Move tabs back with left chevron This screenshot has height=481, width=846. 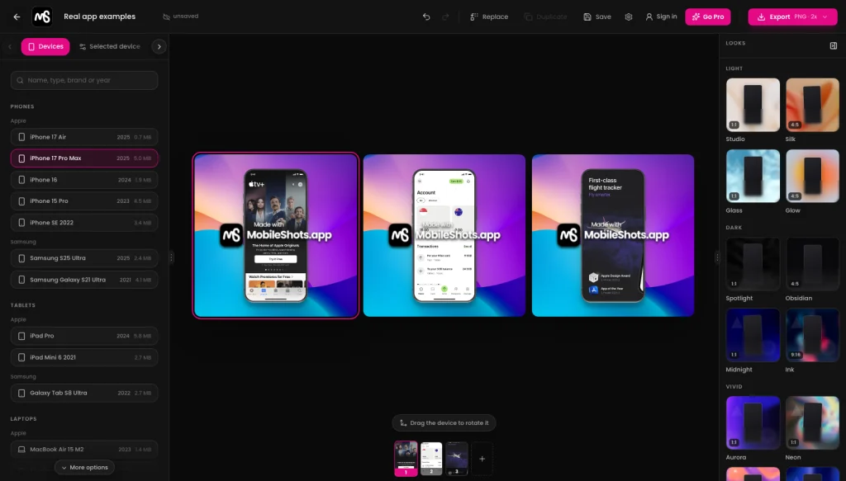[x=10, y=46]
